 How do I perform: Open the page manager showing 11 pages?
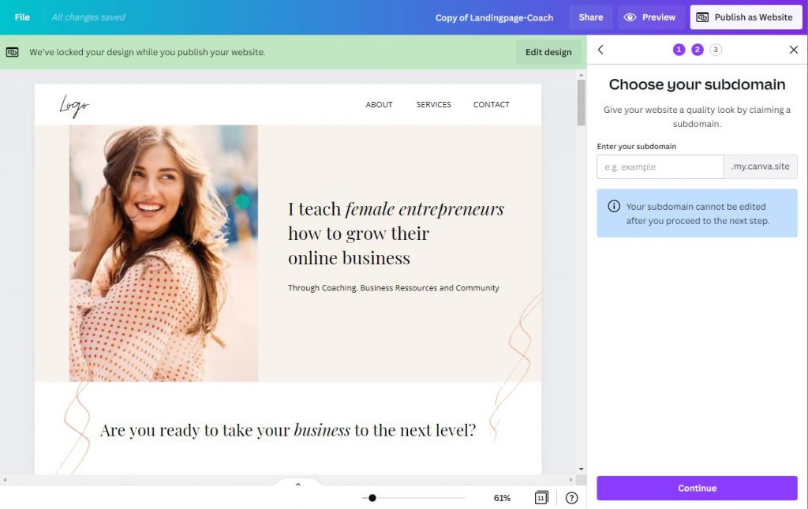coord(541,498)
